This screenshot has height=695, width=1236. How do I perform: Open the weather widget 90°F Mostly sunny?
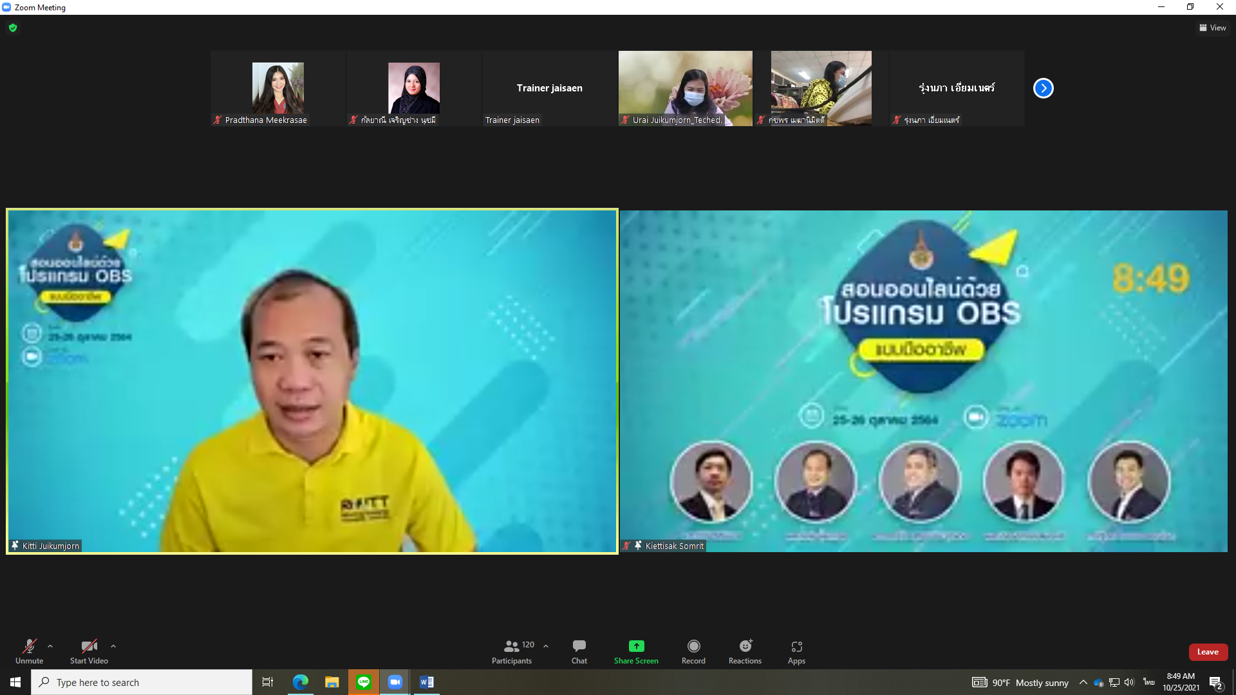point(1020,683)
